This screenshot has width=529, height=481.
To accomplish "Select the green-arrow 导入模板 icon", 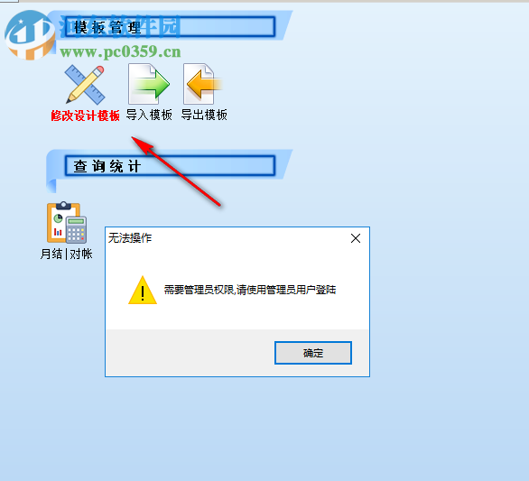I will coord(149,84).
